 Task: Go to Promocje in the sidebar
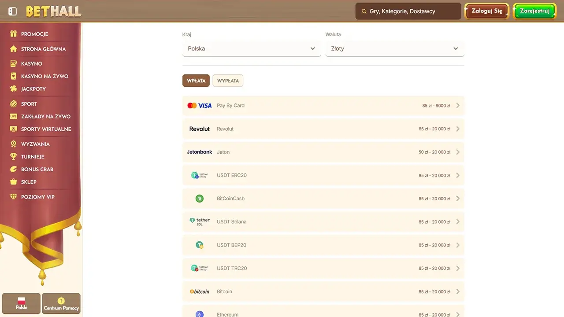click(x=35, y=34)
